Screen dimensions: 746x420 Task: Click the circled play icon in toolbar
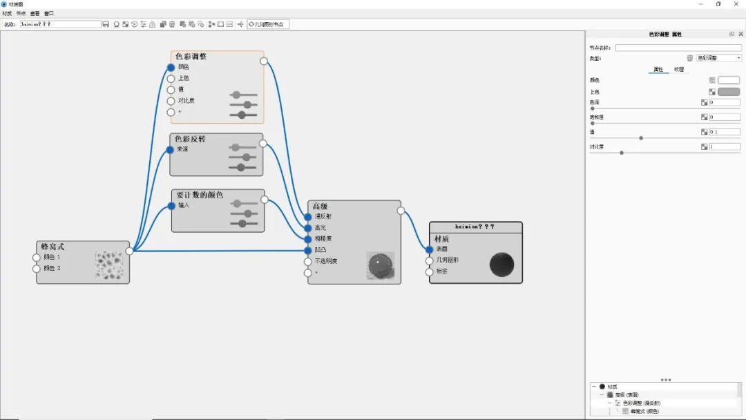coord(134,24)
